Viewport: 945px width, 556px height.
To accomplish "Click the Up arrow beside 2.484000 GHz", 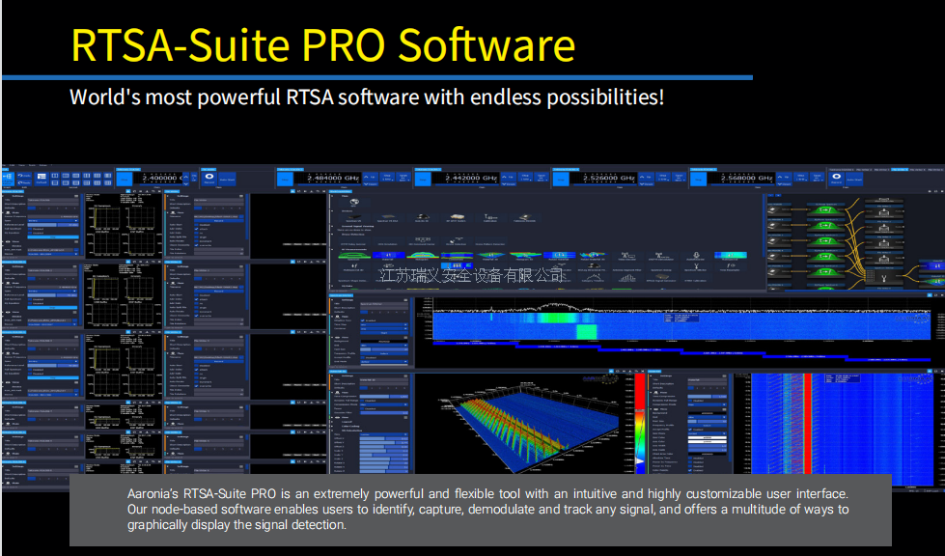I will [x=369, y=177].
